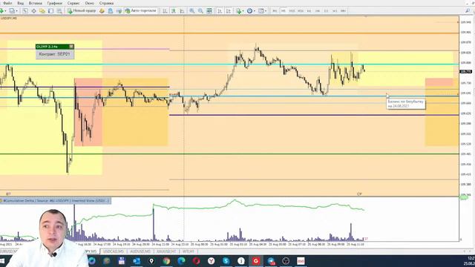Close the green contract indicator panel
This screenshot has width=475, height=267.
[x=71, y=46]
